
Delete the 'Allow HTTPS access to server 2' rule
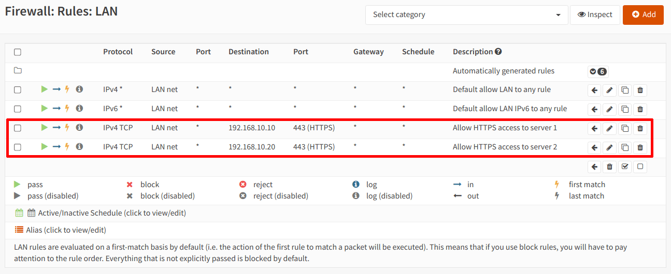[640, 147]
